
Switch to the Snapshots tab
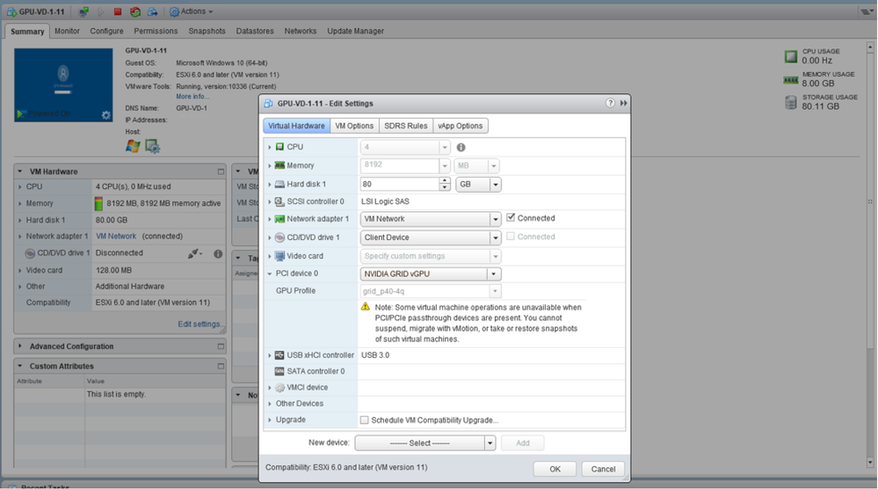pos(207,31)
